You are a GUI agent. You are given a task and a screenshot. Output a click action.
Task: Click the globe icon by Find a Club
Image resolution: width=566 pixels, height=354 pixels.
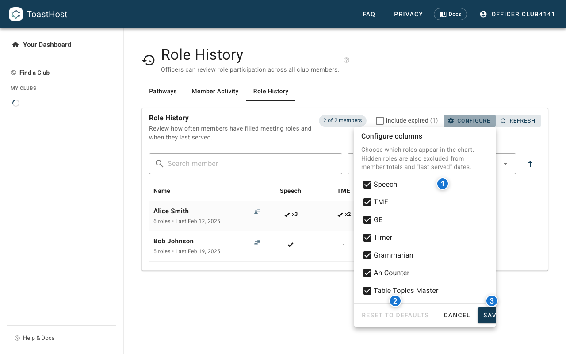click(x=14, y=73)
